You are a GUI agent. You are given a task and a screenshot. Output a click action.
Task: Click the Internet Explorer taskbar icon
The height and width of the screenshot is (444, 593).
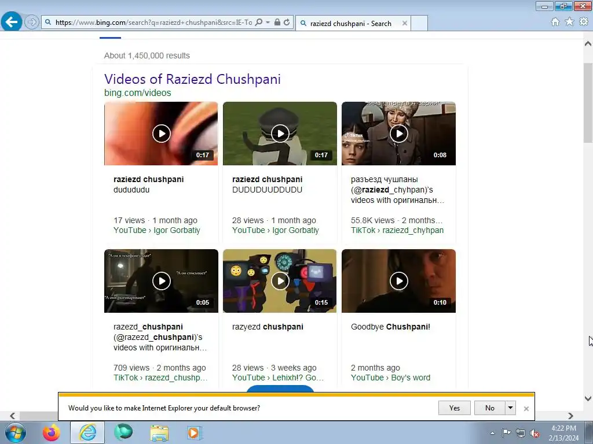[x=87, y=432]
